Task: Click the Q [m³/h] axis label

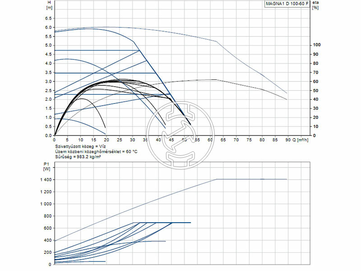Action: click(303, 140)
